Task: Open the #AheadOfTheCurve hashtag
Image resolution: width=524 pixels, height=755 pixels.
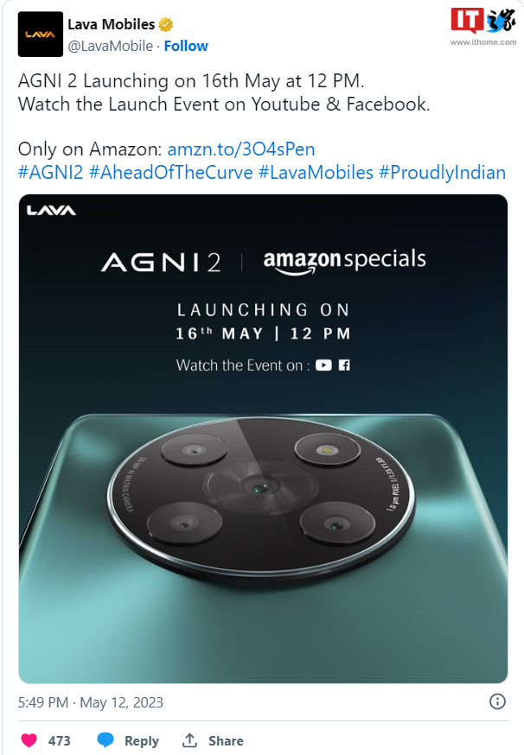Action: click(171, 173)
